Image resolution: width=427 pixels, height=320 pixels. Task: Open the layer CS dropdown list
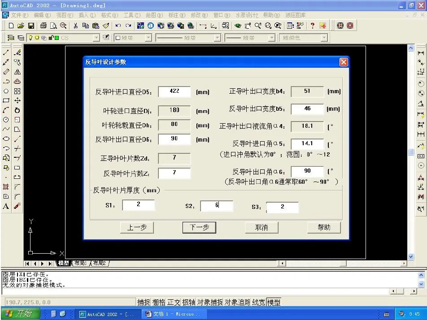[x=96, y=38]
